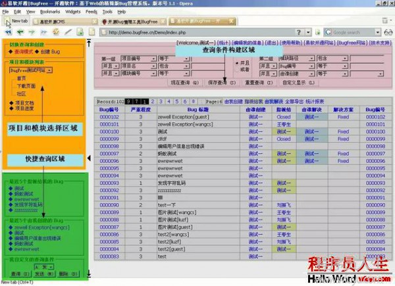This screenshot has height=286, width=395.
Task: Open the saved query dropdown in green panel
Action: point(51,267)
